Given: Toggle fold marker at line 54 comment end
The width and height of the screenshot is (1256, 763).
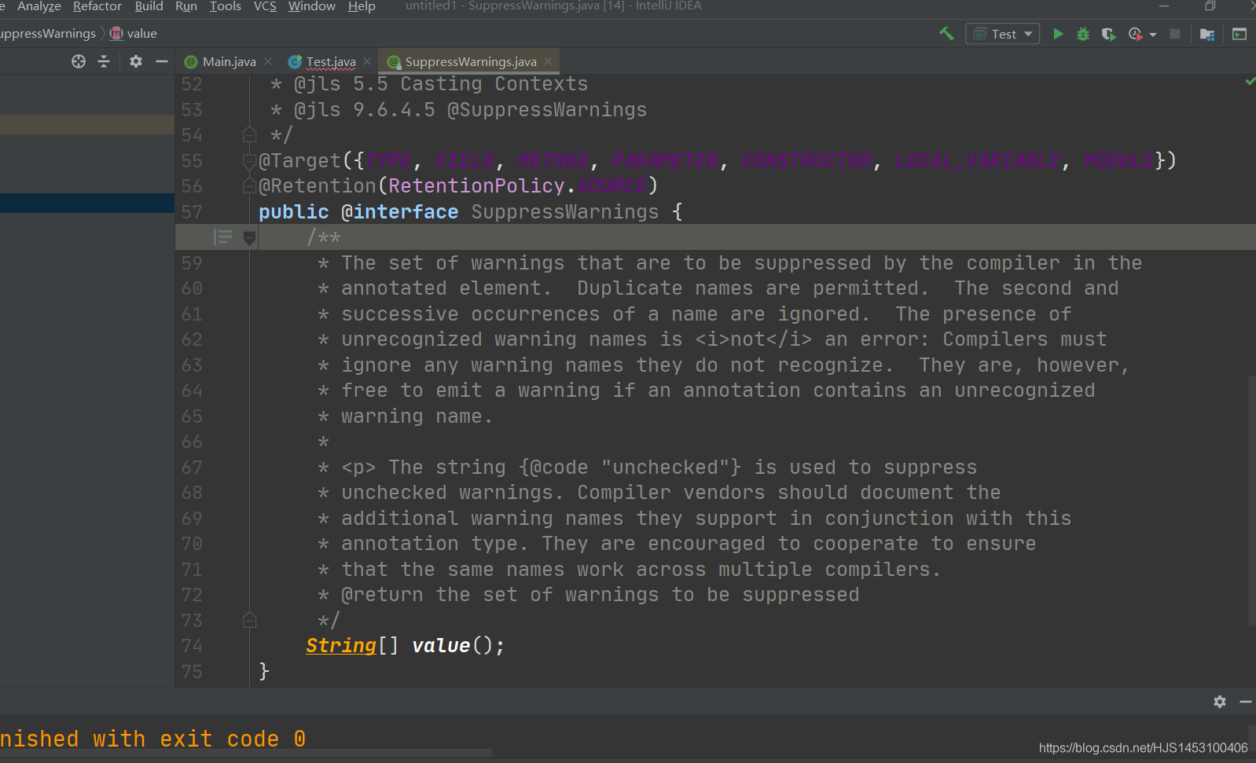Looking at the screenshot, I should (x=250, y=135).
